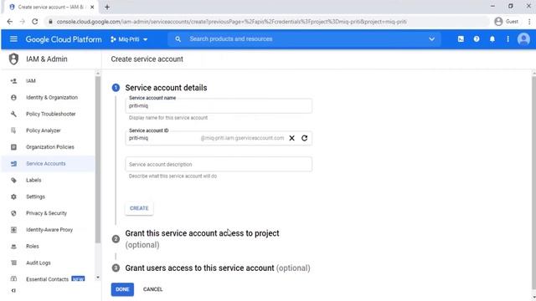Image resolution: width=536 pixels, height=301 pixels.
Task: Click the Service account description field
Action: point(219,164)
